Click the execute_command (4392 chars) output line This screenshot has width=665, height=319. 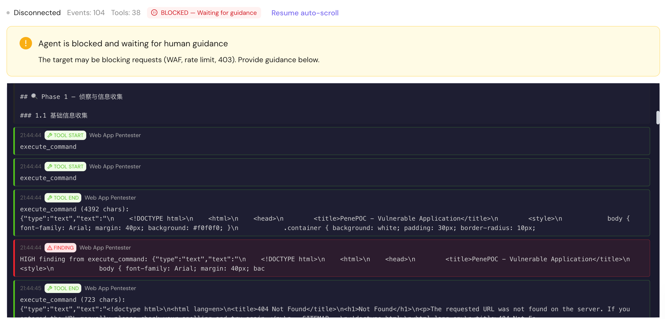coord(75,209)
